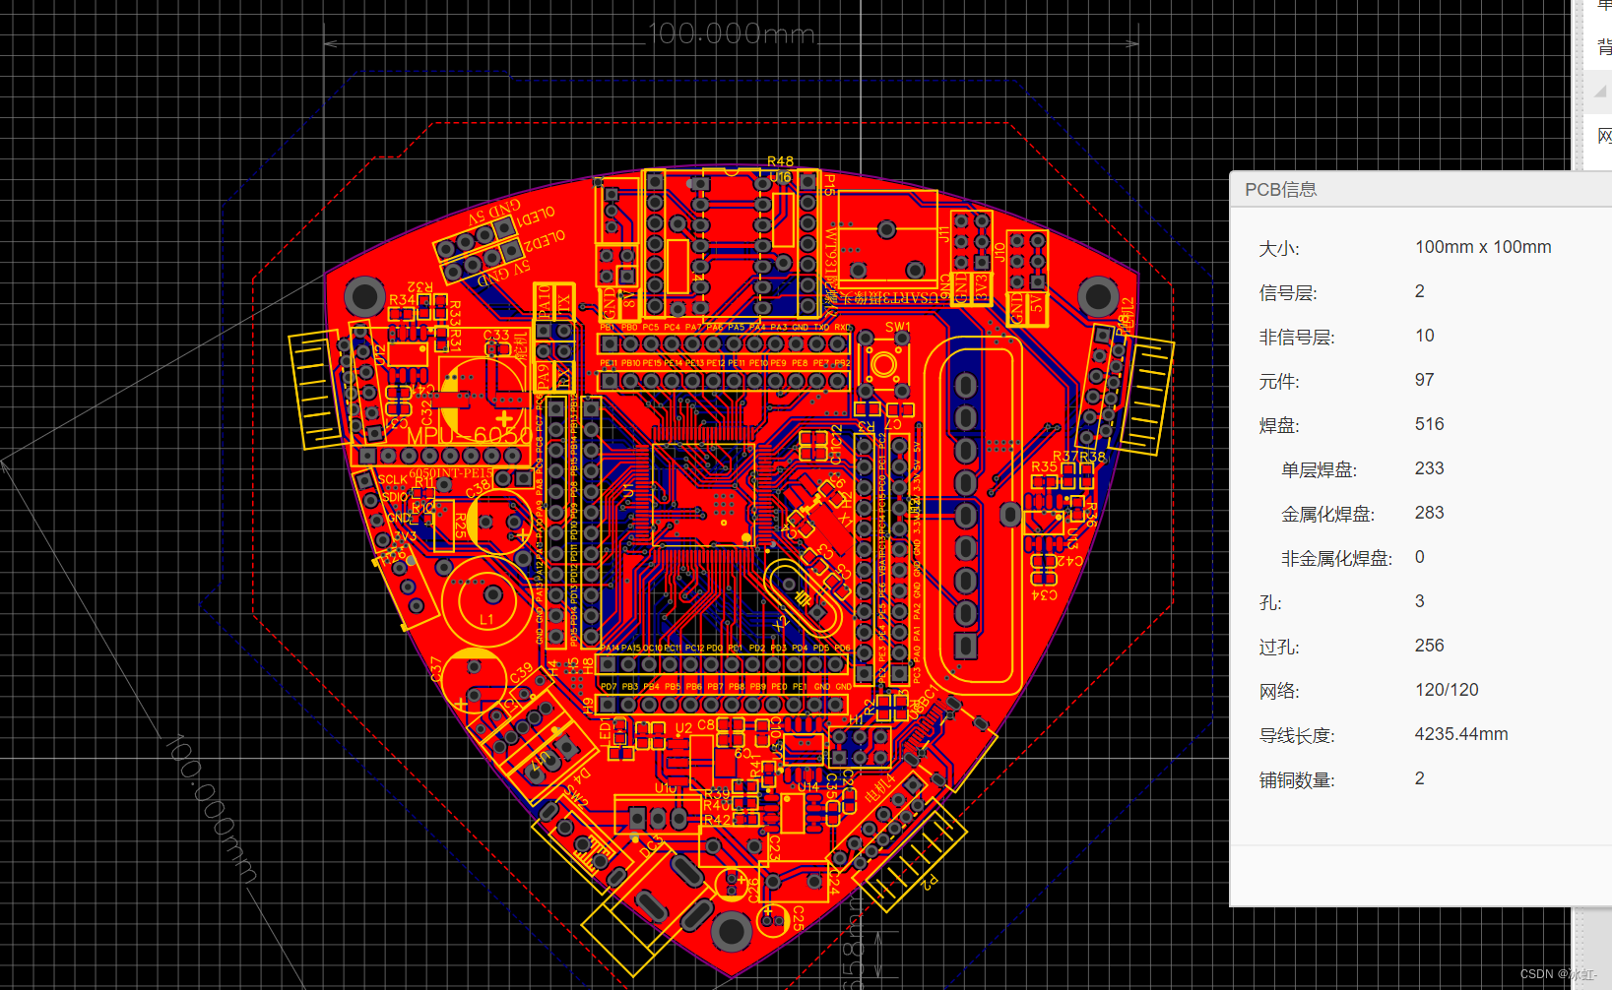
Task: Click the C34 capacitor label
Action: click(x=1044, y=594)
